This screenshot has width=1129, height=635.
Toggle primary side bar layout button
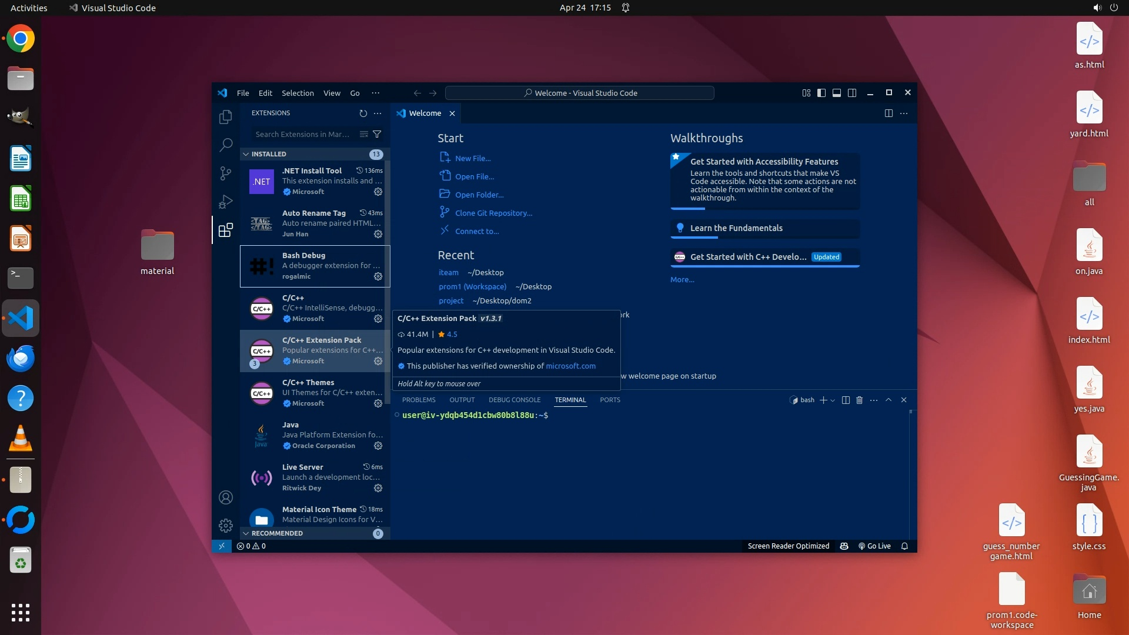tap(821, 93)
